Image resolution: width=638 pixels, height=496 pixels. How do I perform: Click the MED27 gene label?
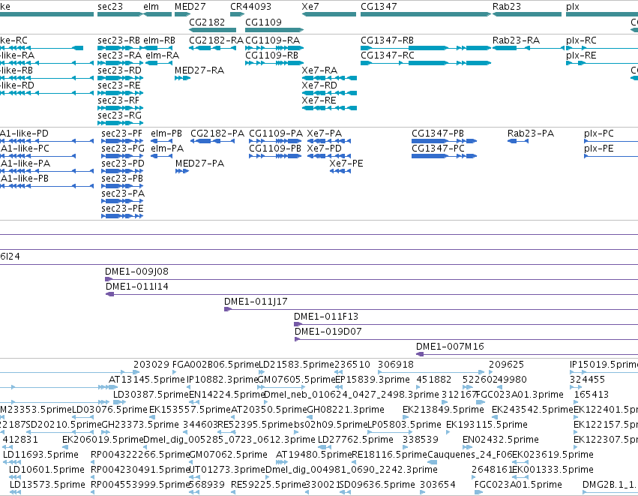point(190,7)
